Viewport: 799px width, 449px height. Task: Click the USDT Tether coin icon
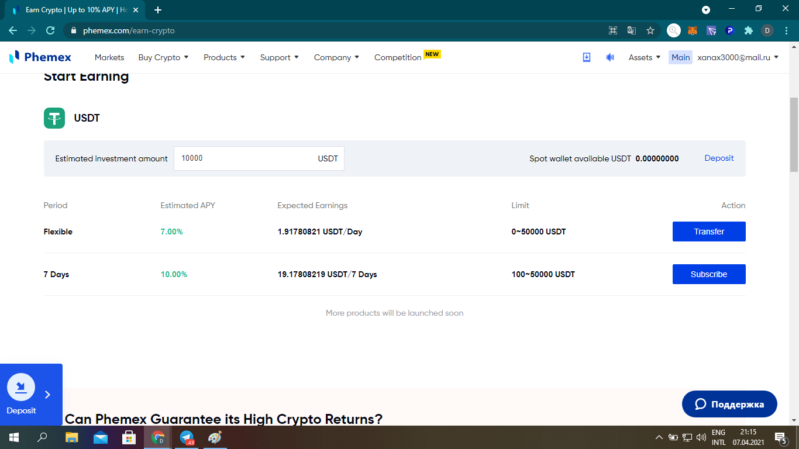pyautogui.click(x=54, y=118)
